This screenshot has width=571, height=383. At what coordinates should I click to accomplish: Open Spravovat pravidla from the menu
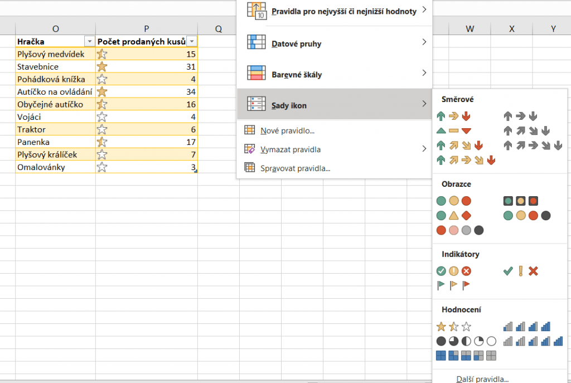(x=294, y=168)
